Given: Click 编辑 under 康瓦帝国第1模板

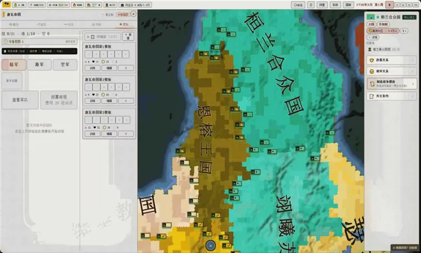Looking at the screenshot, I should [109, 68].
